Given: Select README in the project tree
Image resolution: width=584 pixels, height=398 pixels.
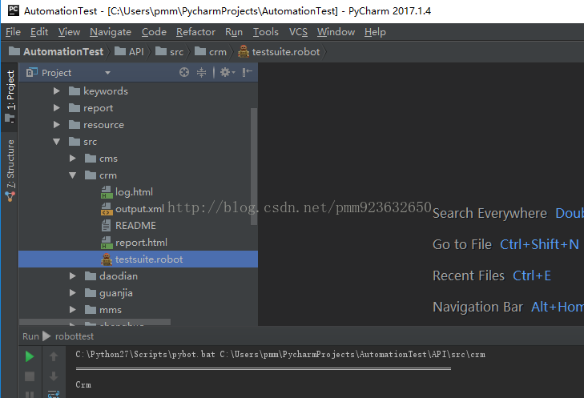Looking at the screenshot, I should pos(135,226).
